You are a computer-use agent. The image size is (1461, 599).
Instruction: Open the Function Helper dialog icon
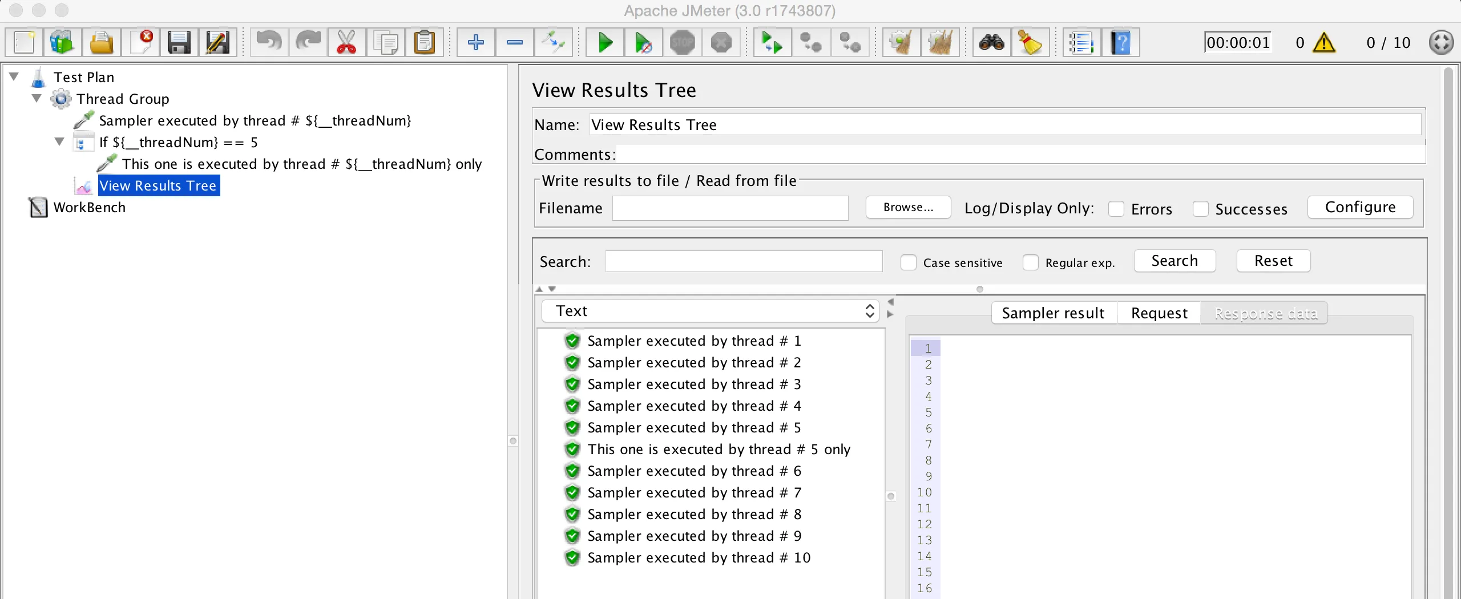[1081, 42]
